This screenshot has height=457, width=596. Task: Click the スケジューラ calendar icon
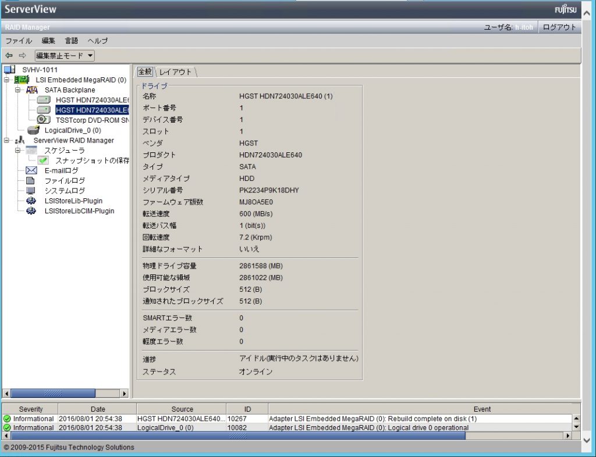point(31,151)
